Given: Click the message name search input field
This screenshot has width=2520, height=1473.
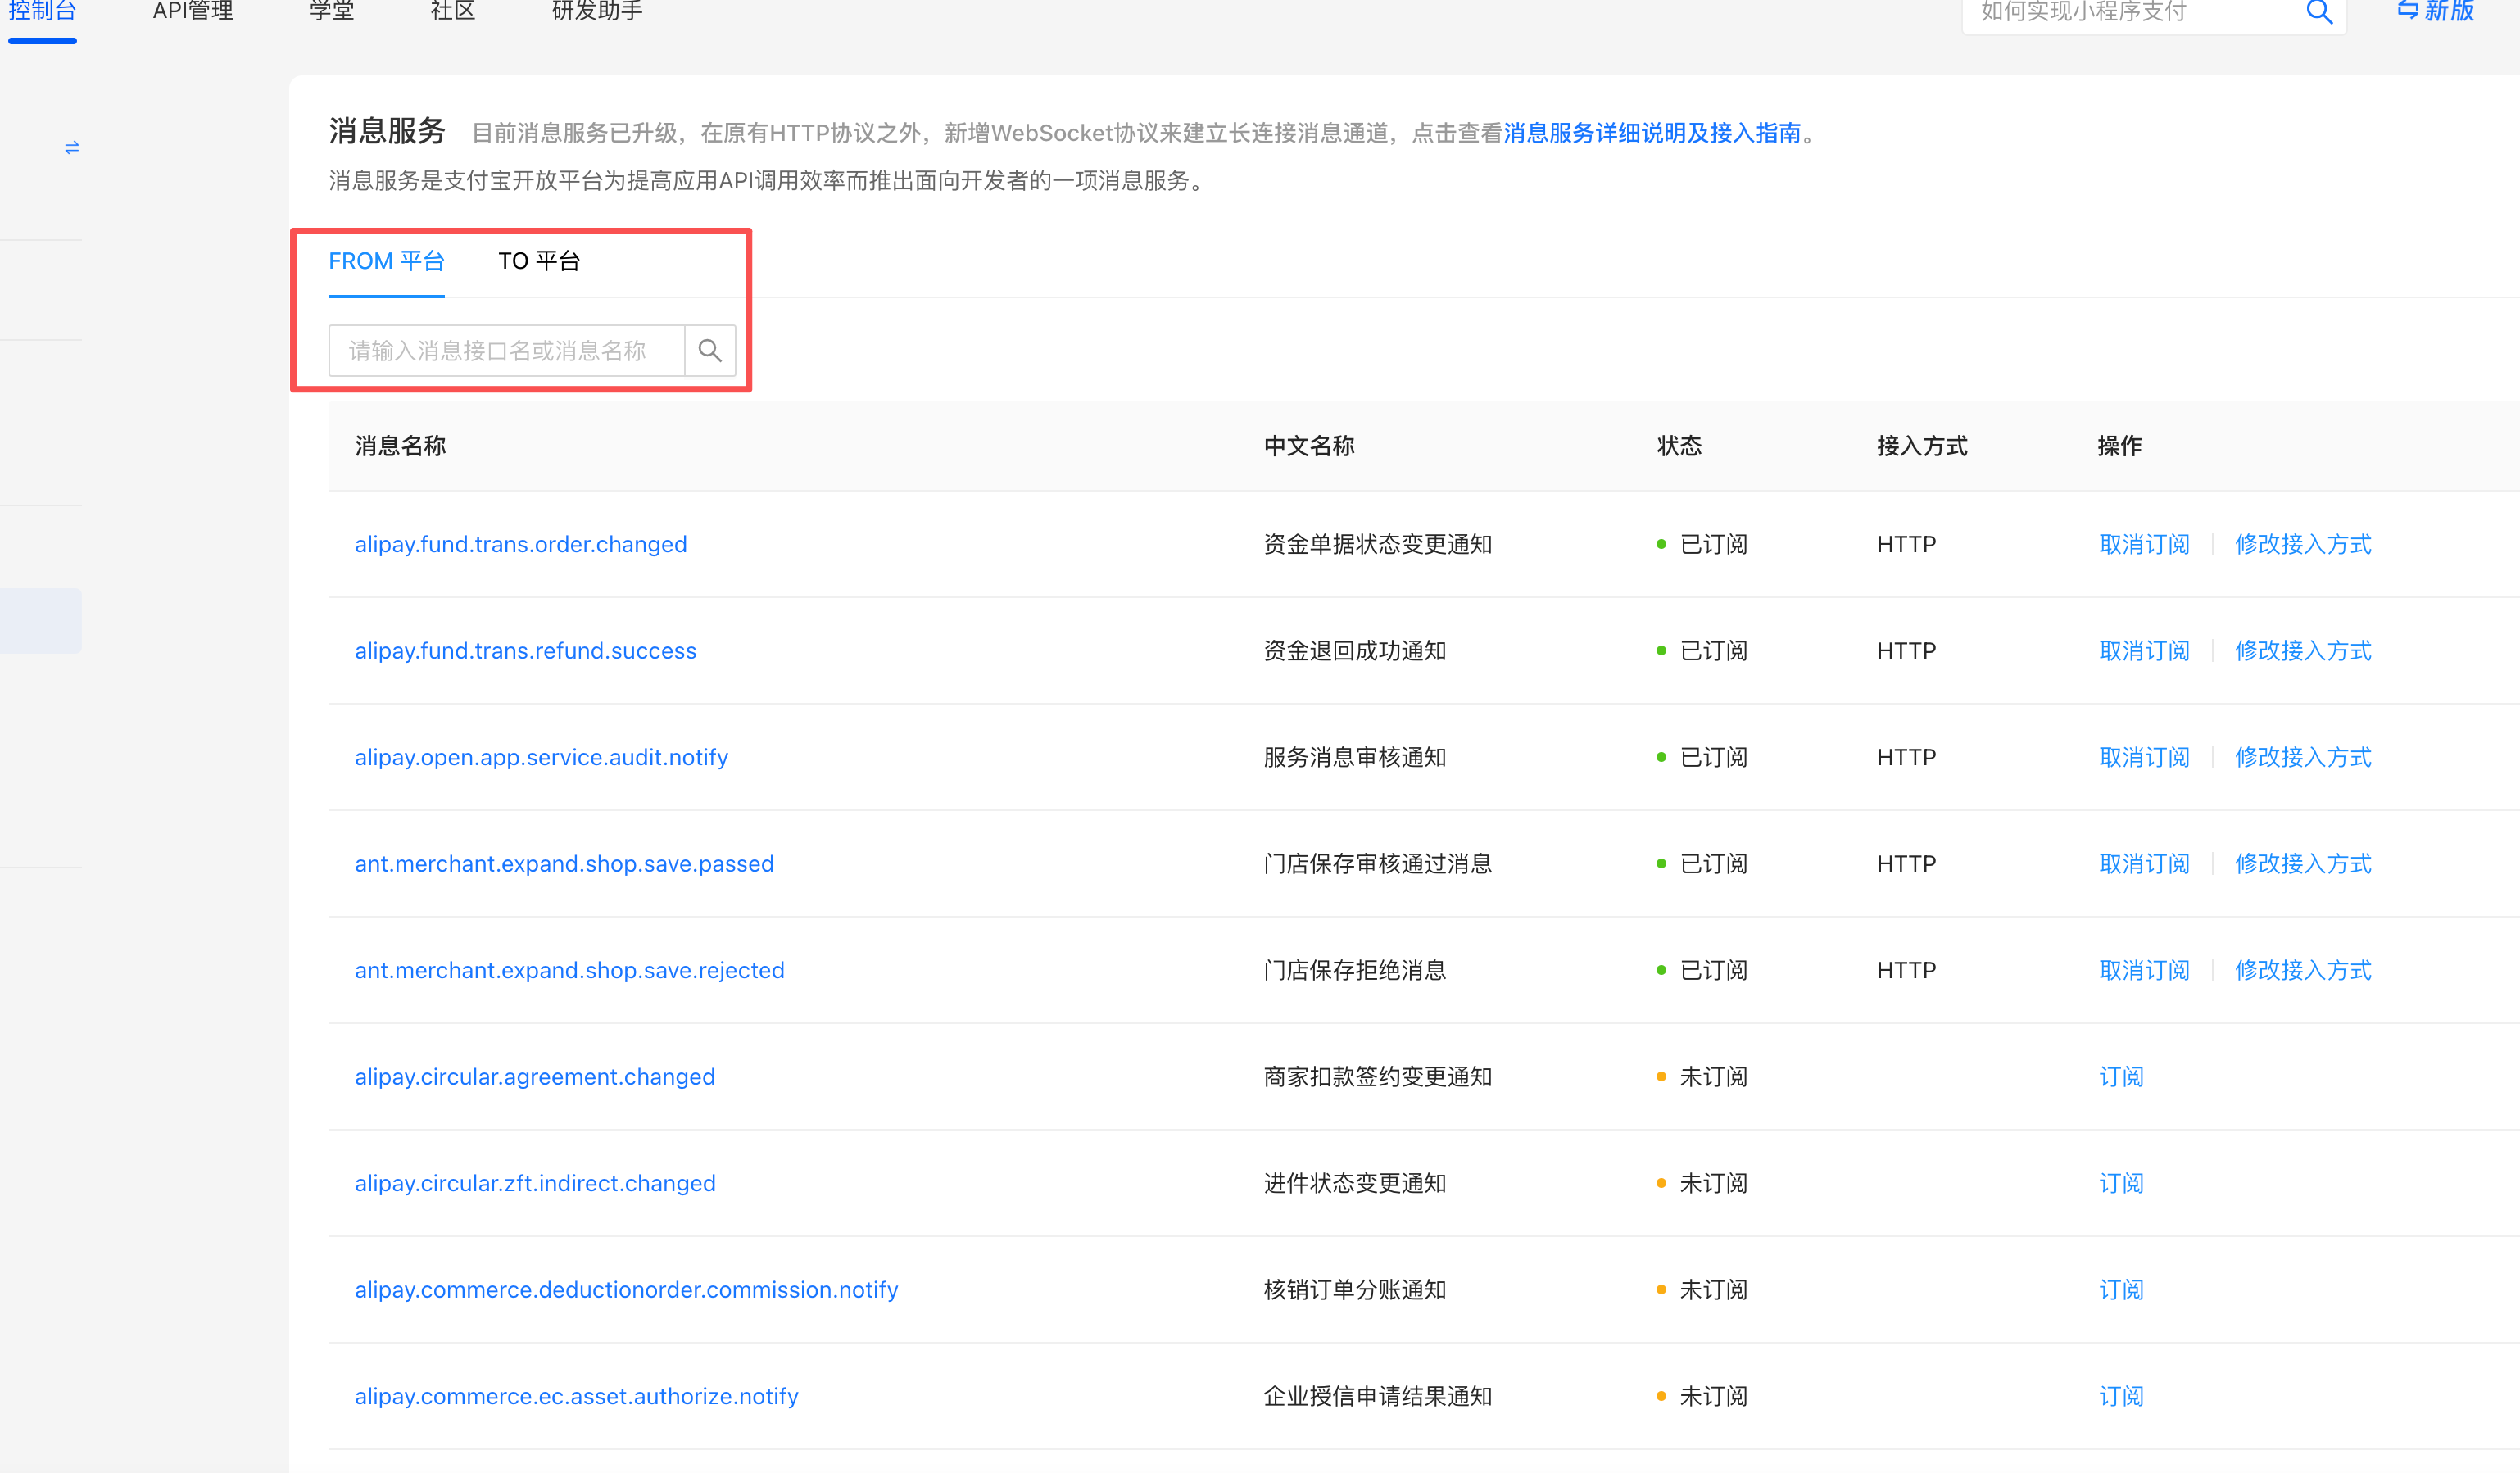Looking at the screenshot, I should click(507, 350).
